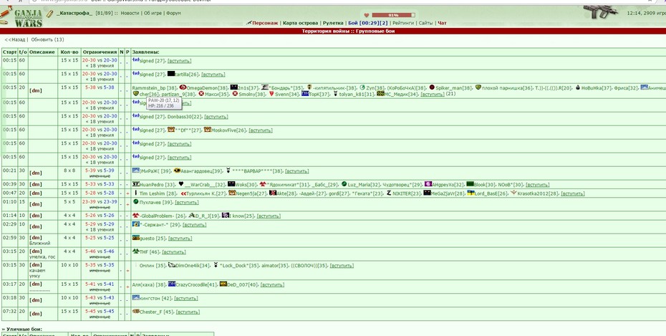Click the red shield icon beside Svenn[34]

point(271,94)
